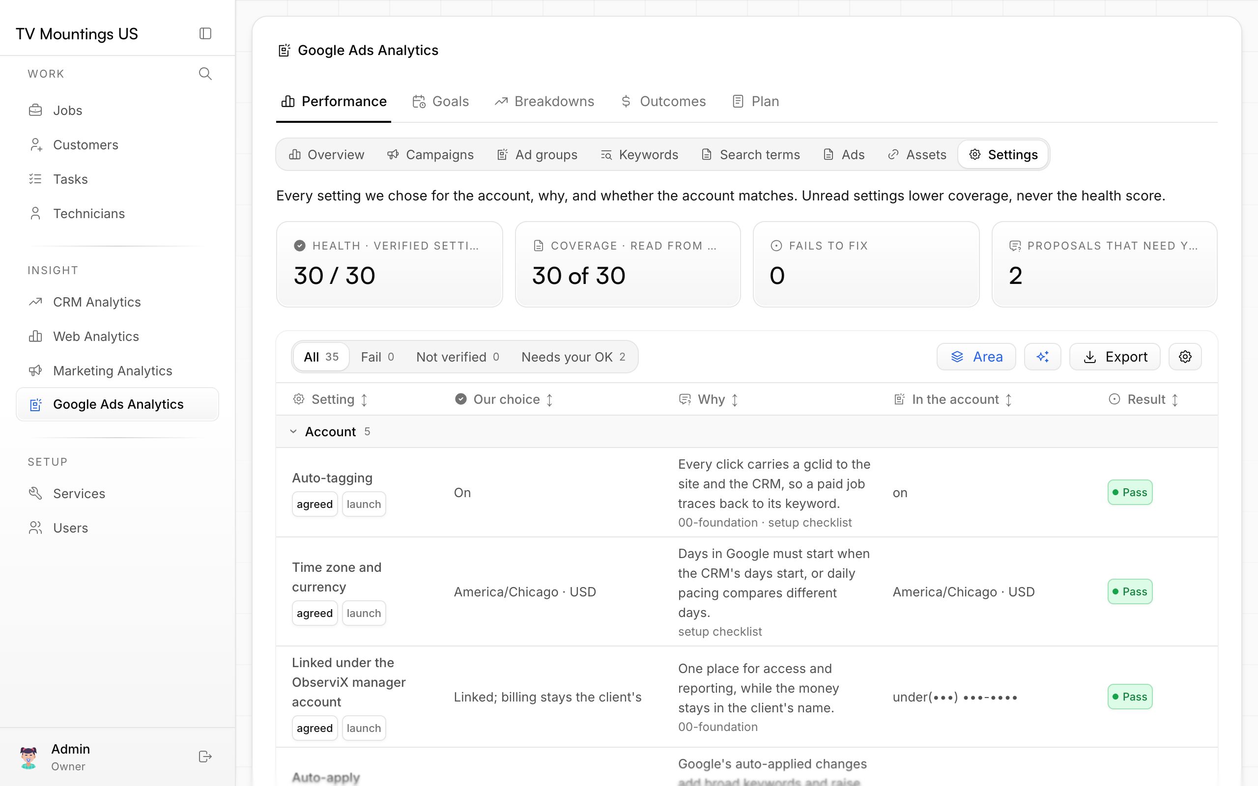Show All 35 settings filter
This screenshot has height=786, width=1258.
point(321,357)
